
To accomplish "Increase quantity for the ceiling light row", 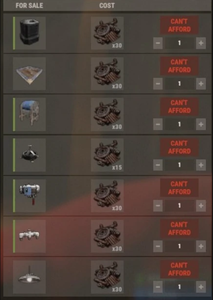I will point(201,287).
